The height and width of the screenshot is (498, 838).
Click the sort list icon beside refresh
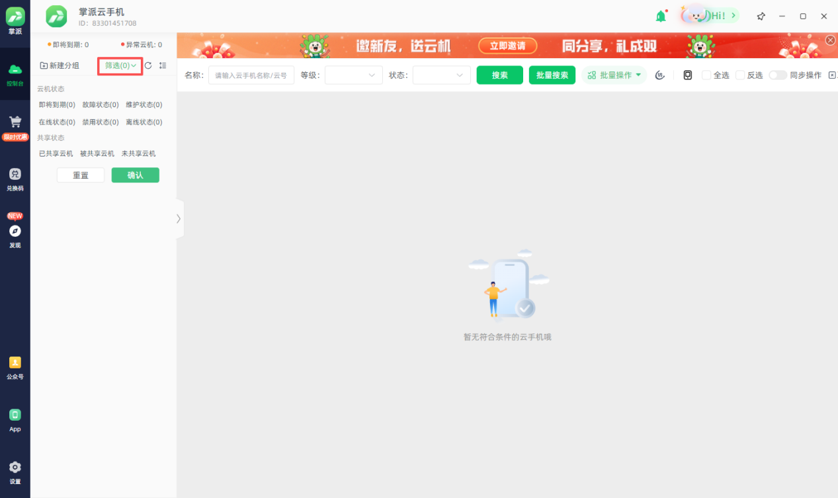click(163, 65)
